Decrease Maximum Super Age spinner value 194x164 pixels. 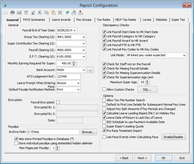tap(147, 84)
